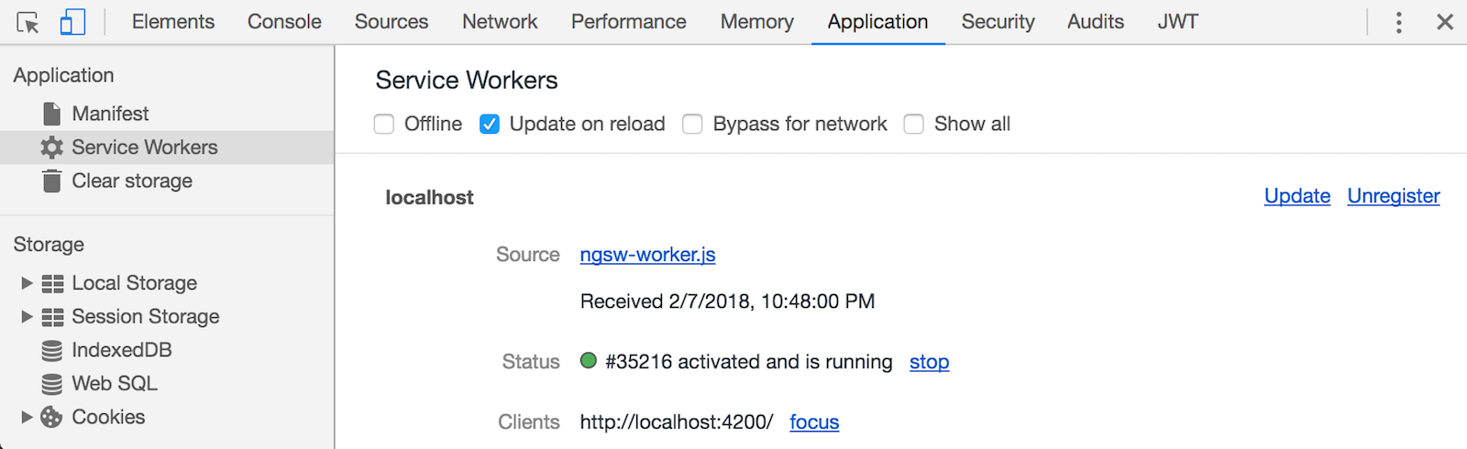Toggle the device toolbar icon
Viewport: 1467px width, 449px height.
click(x=72, y=22)
